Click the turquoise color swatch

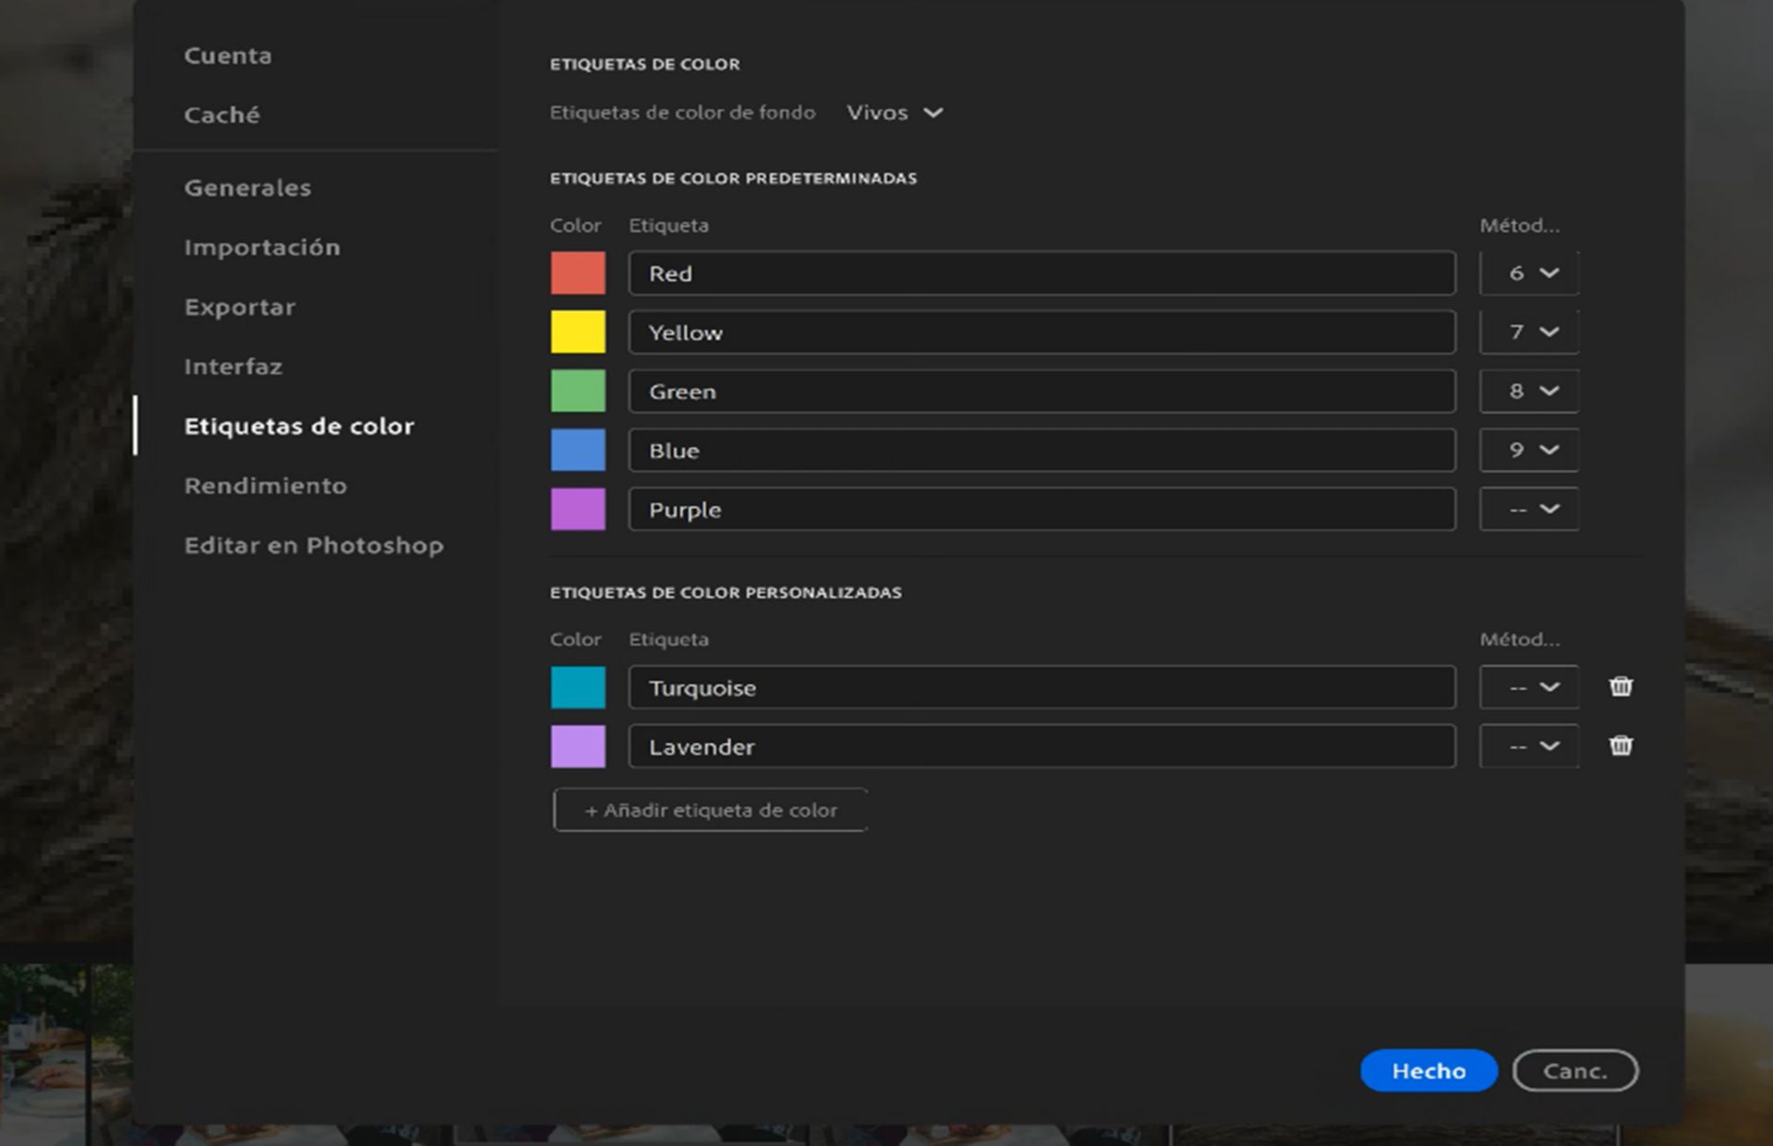[578, 688]
